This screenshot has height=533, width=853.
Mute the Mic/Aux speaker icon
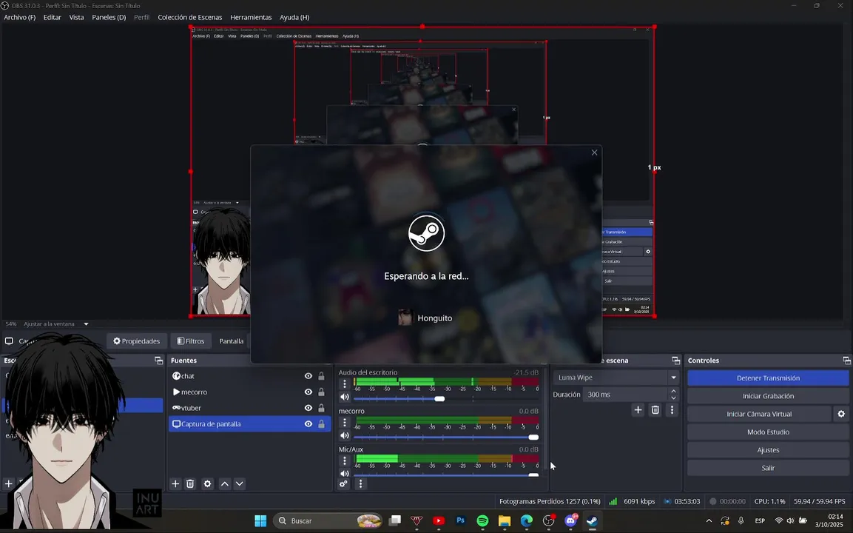click(344, 474)
